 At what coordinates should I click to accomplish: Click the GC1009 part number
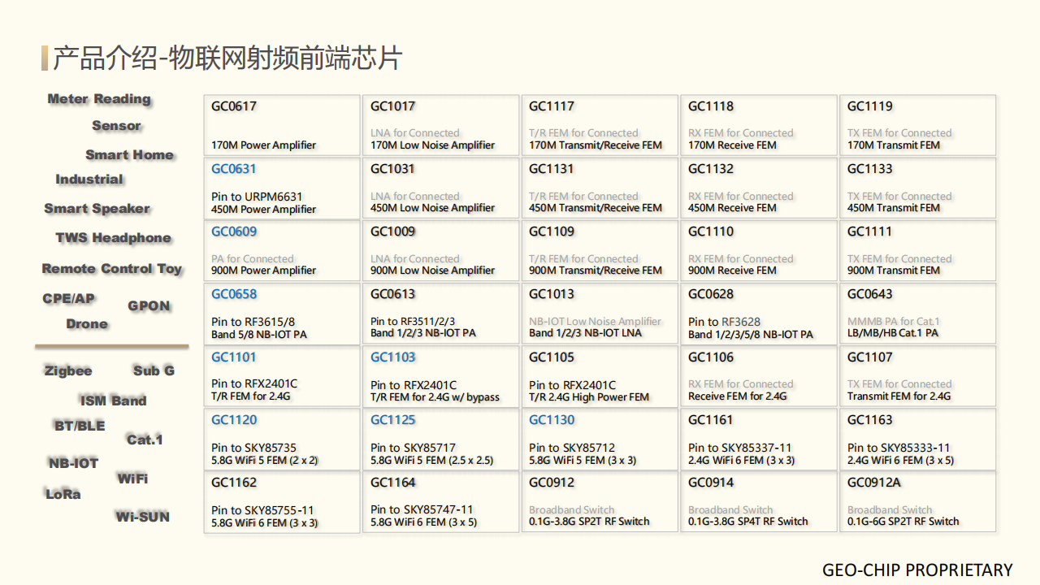pos(392,232)
